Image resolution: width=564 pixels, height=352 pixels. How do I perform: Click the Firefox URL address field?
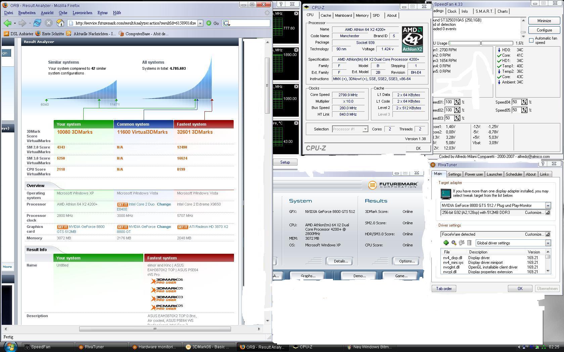pos(133,23)
